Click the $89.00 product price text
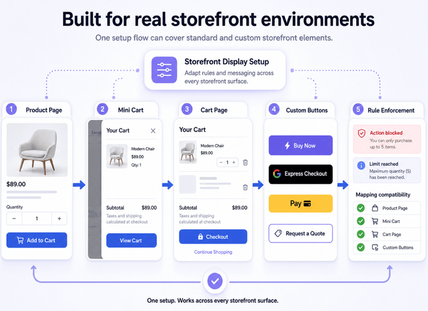This screenshot has width=428, height=311. pyautogui.click(x=16, y=184)
